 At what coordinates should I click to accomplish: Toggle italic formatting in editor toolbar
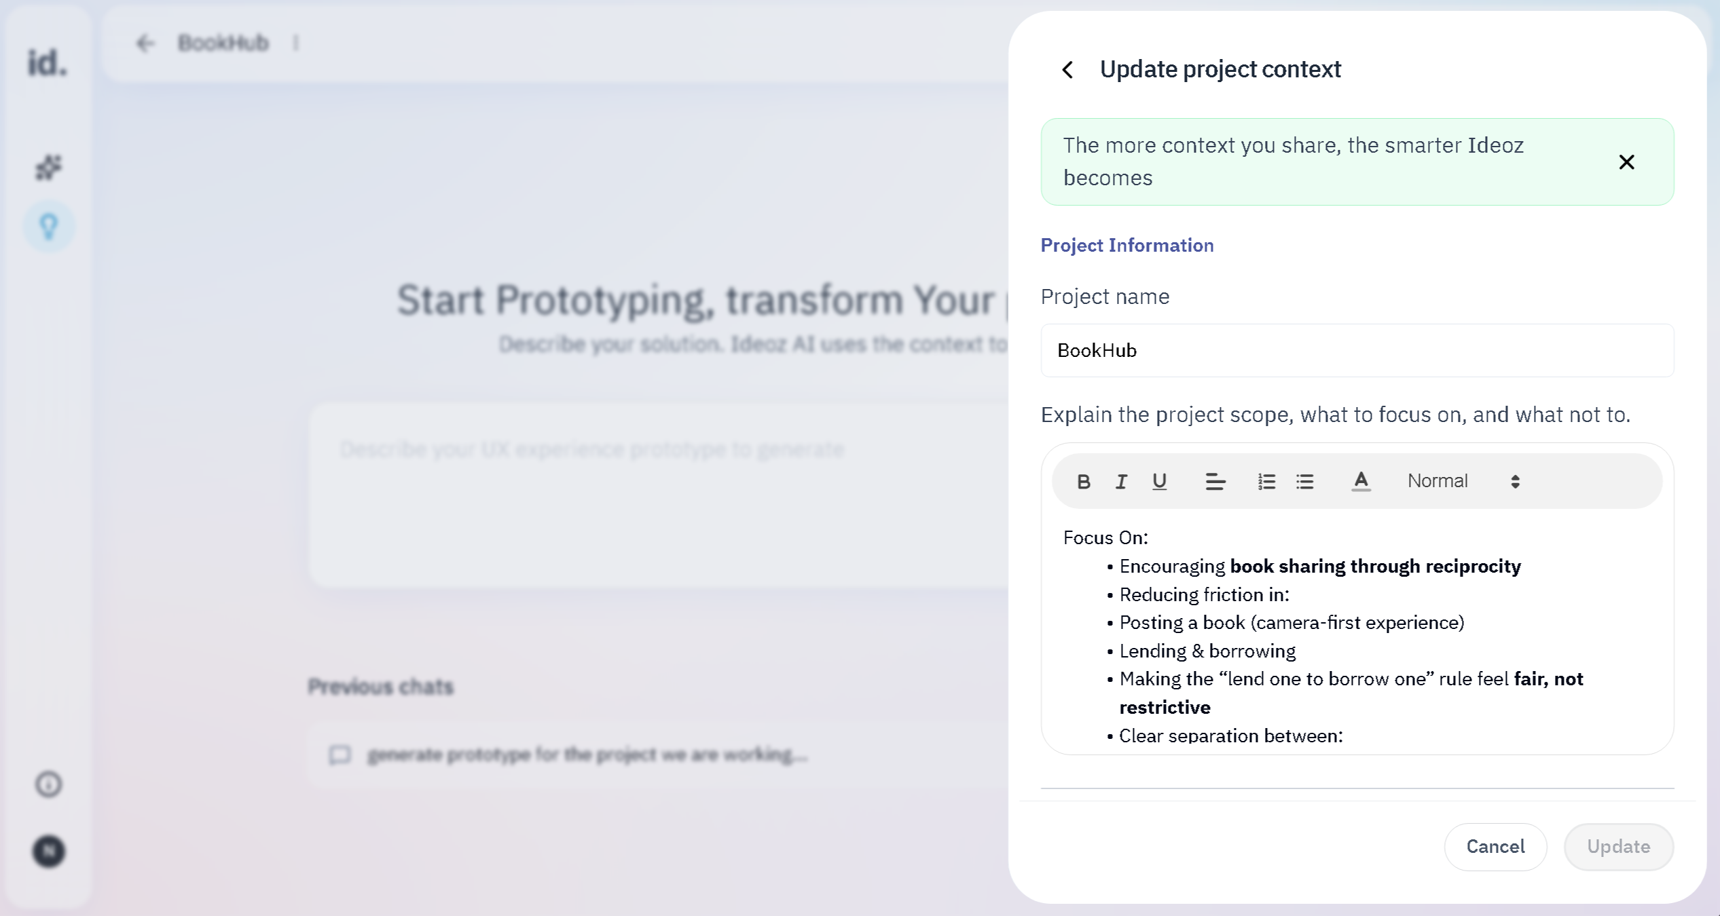coord(1121,482)
